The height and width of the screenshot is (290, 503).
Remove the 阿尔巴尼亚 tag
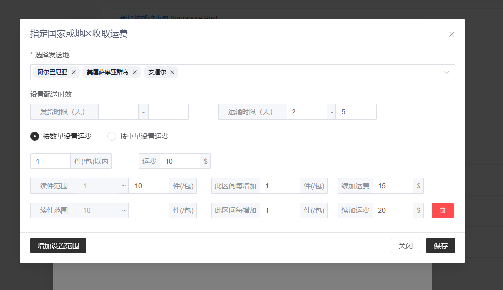tap(74, 72)
